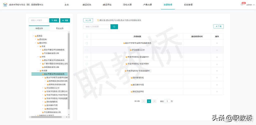The image size is (256, 125).
Task: Click folder icon of 按照各层级指标归档 in tree
Action: [48, 84]
